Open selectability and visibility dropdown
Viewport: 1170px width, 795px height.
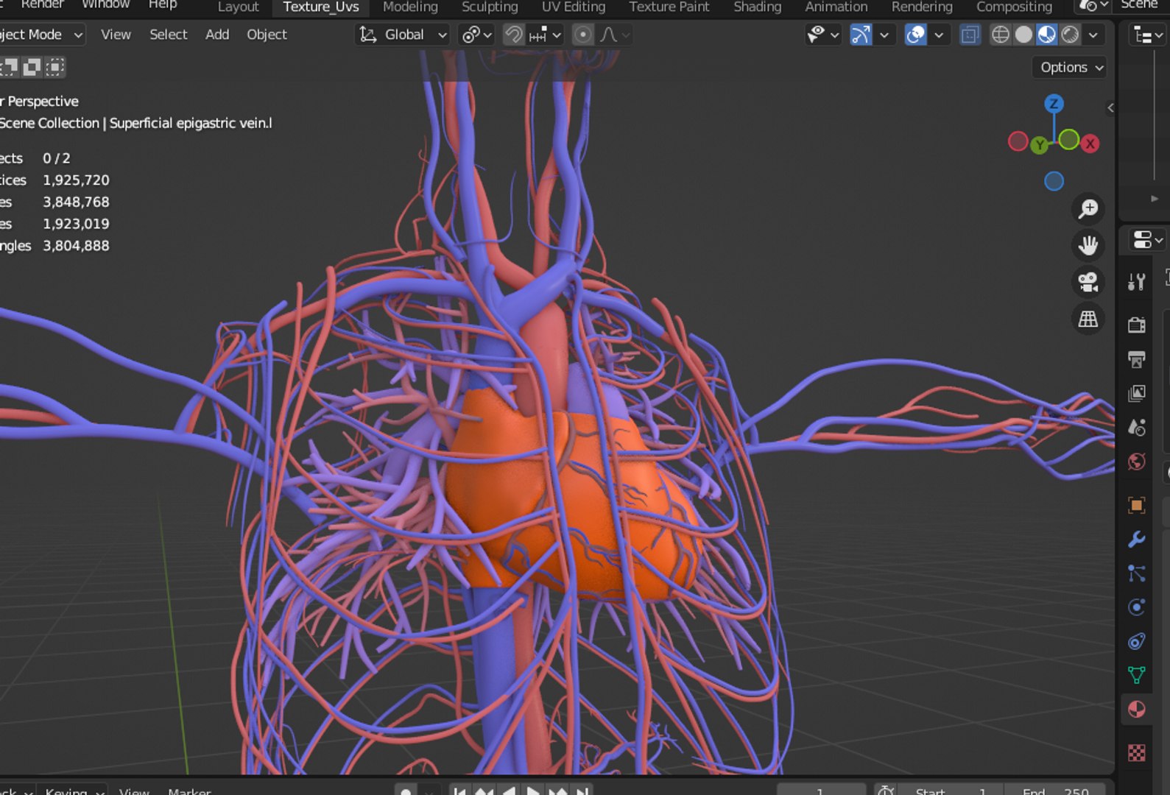pyautogui.click(x=823, y=35)
